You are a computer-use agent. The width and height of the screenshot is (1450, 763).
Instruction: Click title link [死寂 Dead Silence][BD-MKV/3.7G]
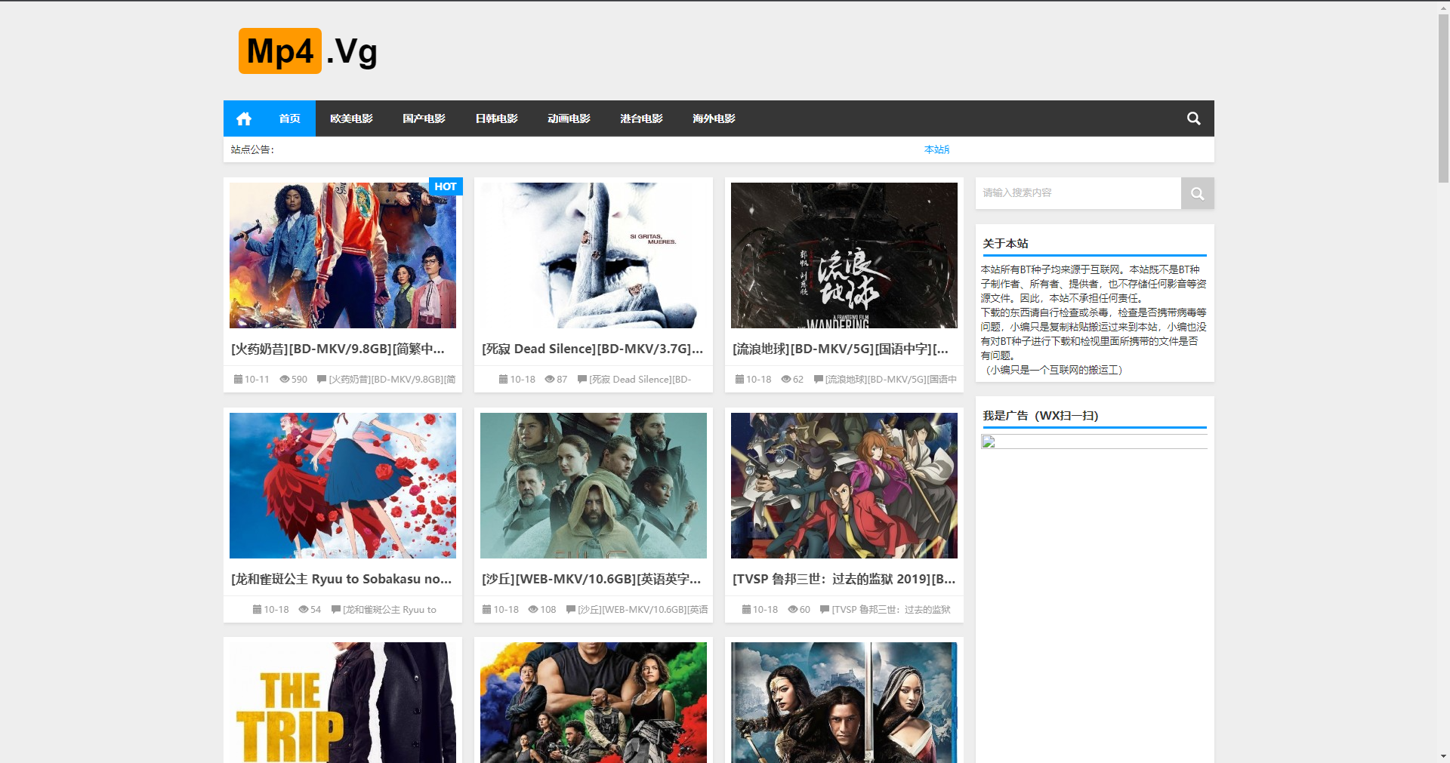593,349
